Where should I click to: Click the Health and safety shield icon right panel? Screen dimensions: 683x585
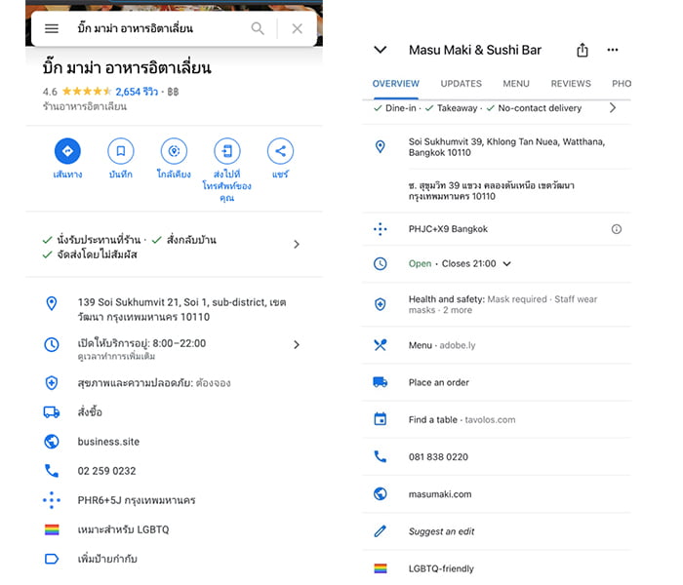(381, 304)
